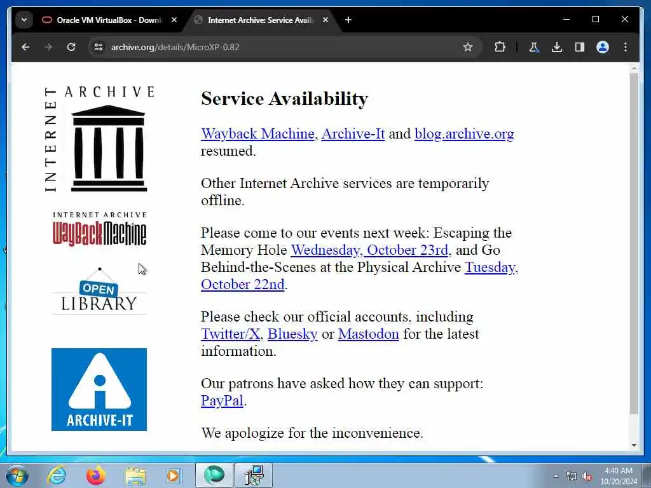Open the Mastodon link

click(368, 334)
